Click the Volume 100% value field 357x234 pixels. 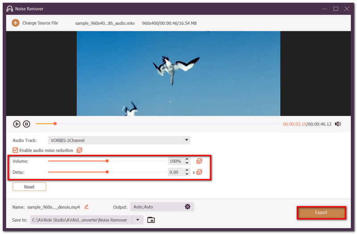[x=176, y=161]
